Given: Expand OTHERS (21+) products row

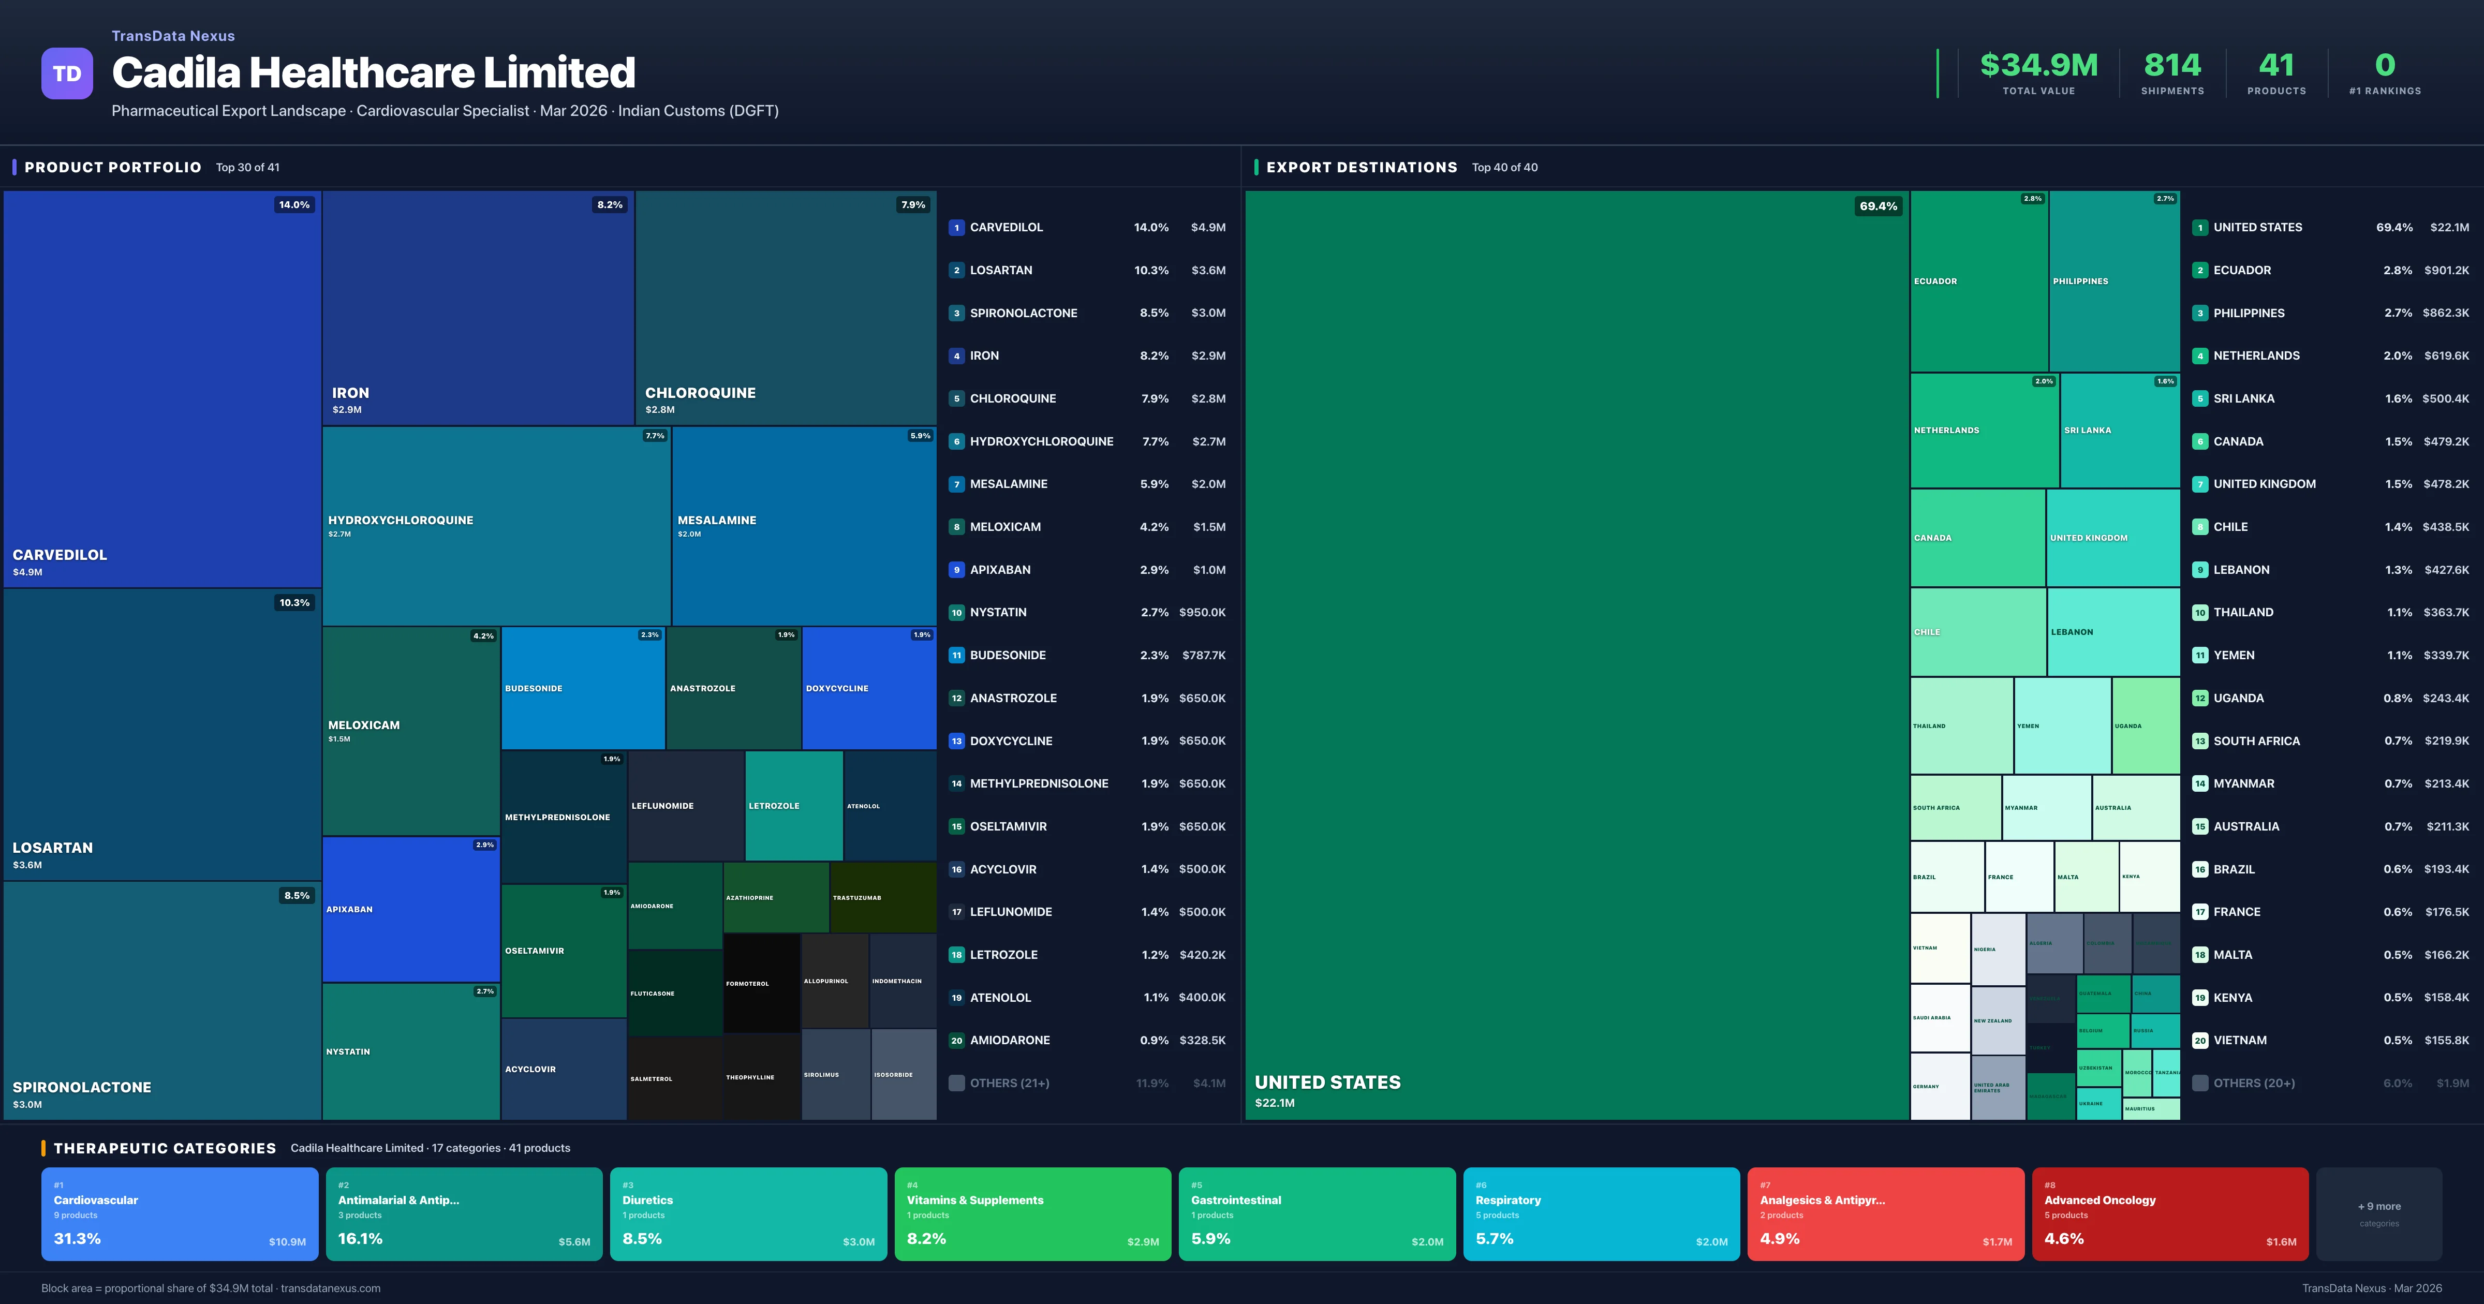Looking at the screenshot, I should coord(1009,1083).
